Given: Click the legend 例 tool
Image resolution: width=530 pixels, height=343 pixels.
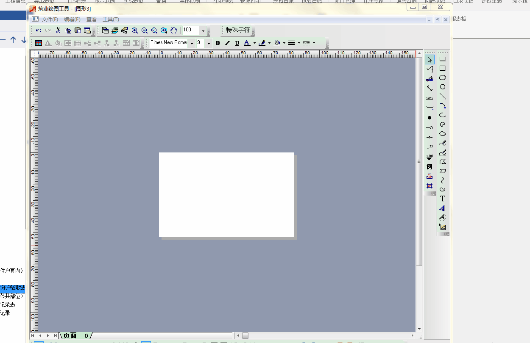Looking at the screenshot, I should [430, 167].
